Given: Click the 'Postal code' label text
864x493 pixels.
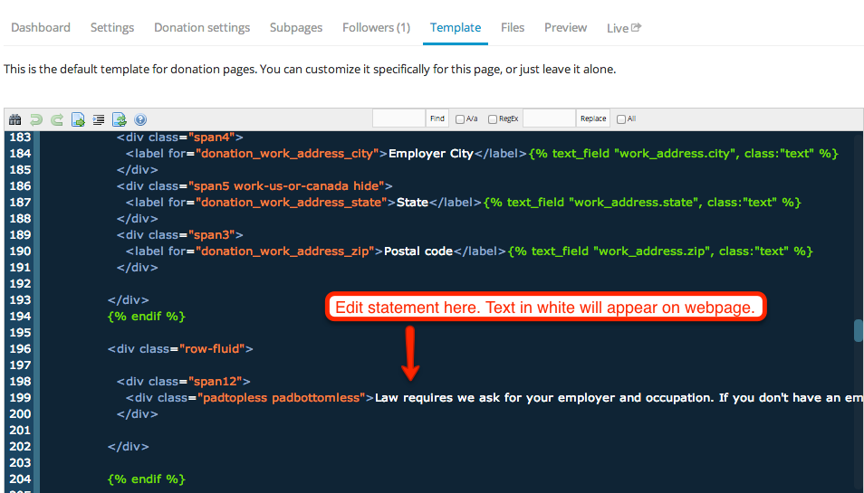Looking at the screenshot, I should point(418,251).
